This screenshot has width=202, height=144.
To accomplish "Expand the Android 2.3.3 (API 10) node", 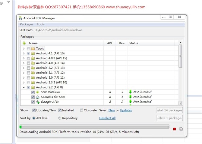I will click(x=24, y=82).
